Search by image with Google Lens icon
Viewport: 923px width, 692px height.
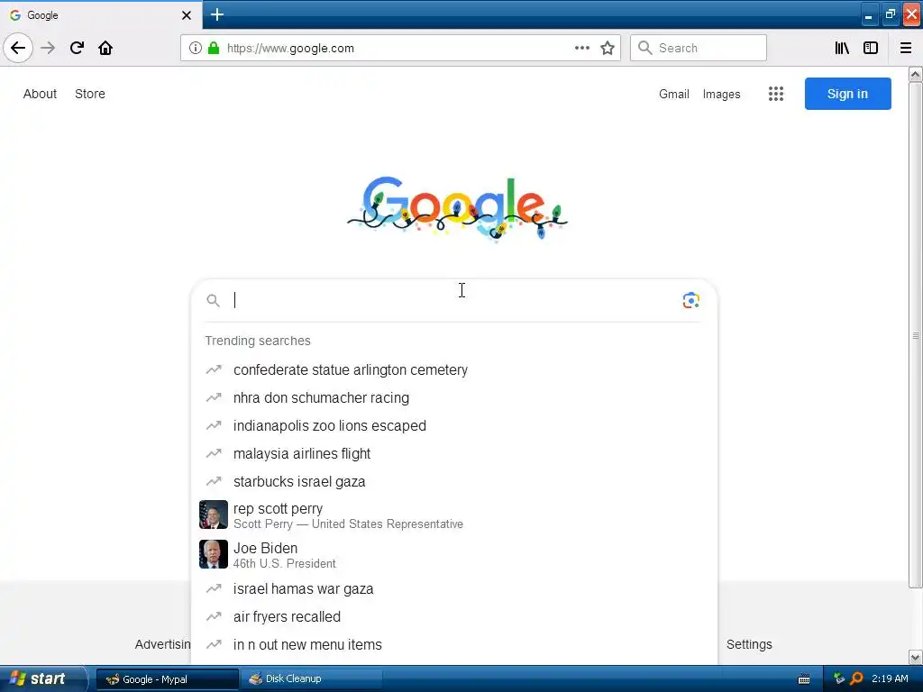(x=691, y=301)
